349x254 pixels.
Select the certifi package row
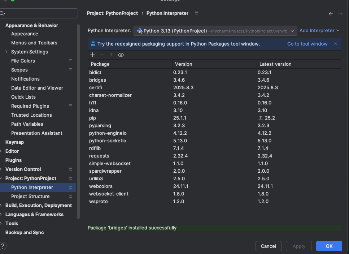point(214,87)
